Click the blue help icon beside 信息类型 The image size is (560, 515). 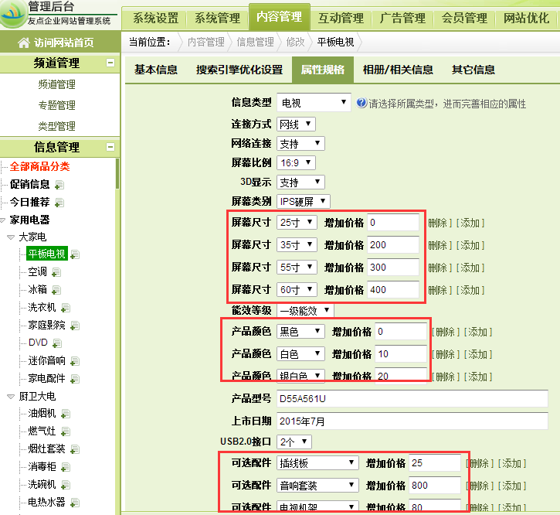click(361, 103)
